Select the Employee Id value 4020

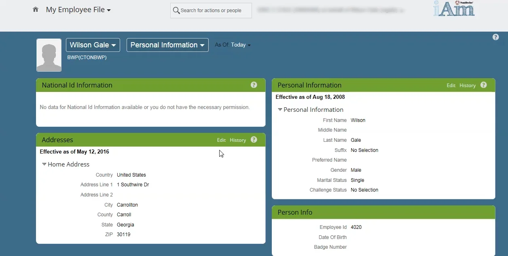click(356, 227)
